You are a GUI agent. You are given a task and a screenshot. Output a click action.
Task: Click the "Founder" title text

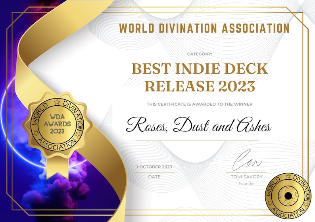tap(247, 184)
